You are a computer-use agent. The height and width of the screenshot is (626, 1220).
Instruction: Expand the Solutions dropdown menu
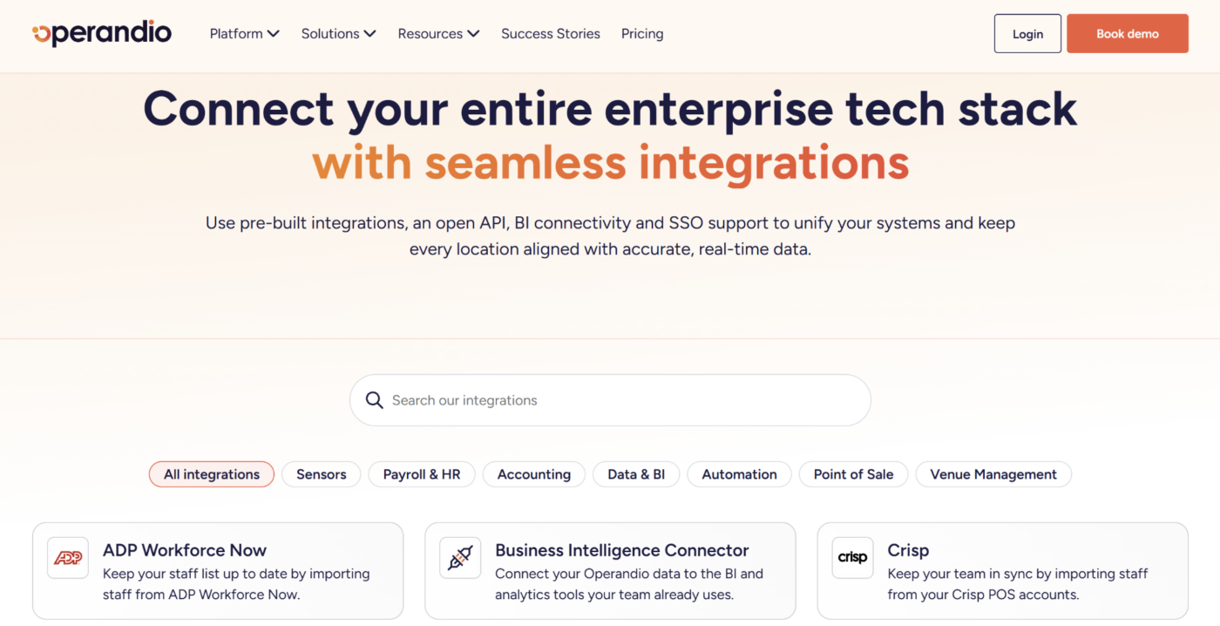click(x=339, y=34)
